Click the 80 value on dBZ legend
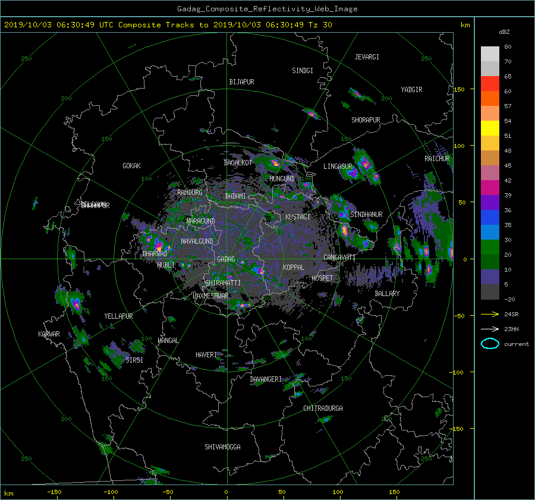 (508, 47)
